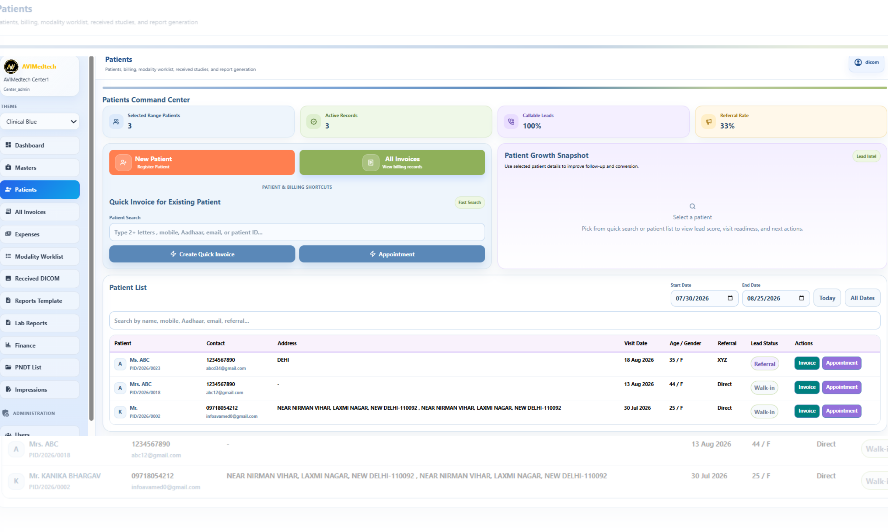Screen dimensions: 888x532
Task: Click the Visit Date column header
Action: pos(635,343)
